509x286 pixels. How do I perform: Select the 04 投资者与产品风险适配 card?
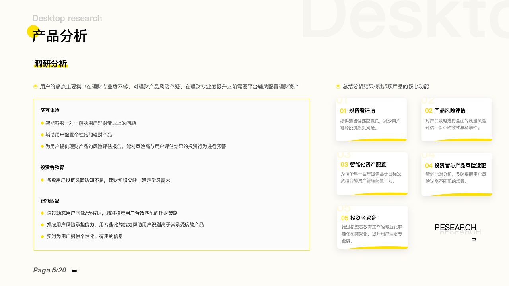tap(457, 174)
